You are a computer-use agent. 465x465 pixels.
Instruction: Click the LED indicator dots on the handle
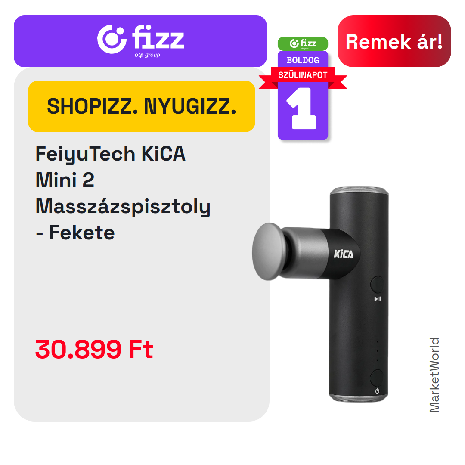click(378, 351)
